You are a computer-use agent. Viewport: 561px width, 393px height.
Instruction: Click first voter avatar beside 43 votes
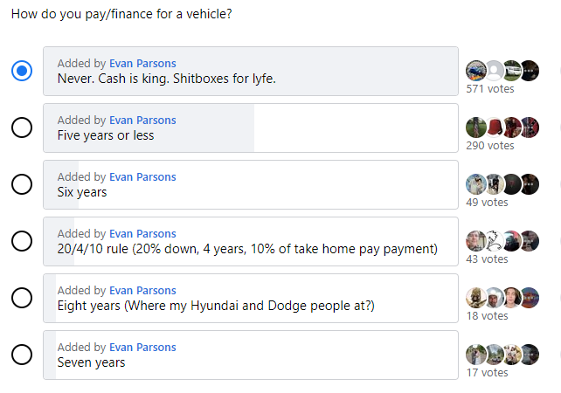[x=475, y=241]
